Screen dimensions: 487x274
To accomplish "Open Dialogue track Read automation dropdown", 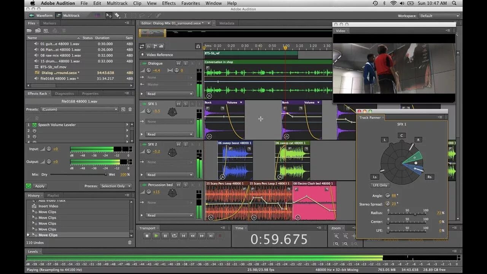I will (170, 94).
